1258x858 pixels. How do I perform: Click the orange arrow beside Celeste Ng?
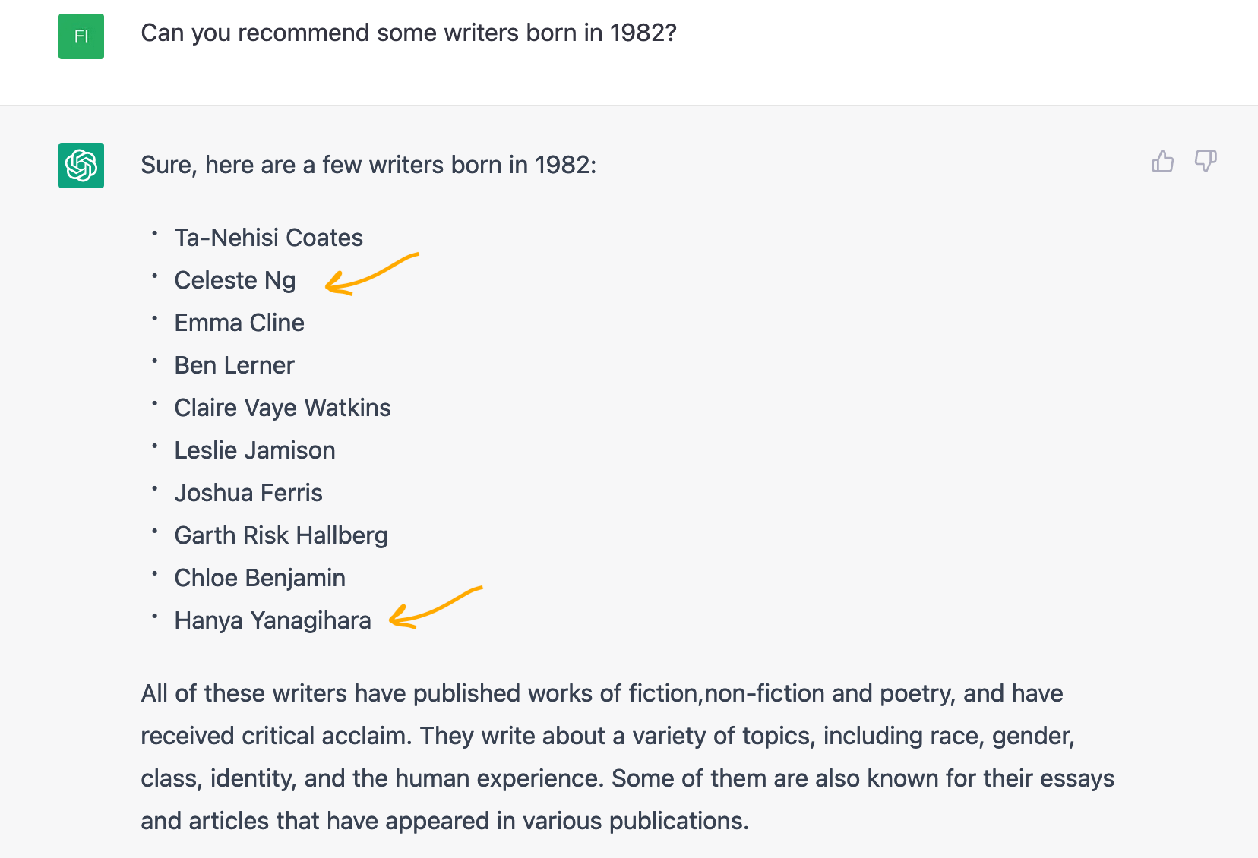coord(371,274)
